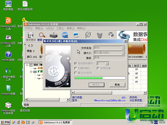
Task: Click the next disk right arrow
Action: [x=32, y=46]
